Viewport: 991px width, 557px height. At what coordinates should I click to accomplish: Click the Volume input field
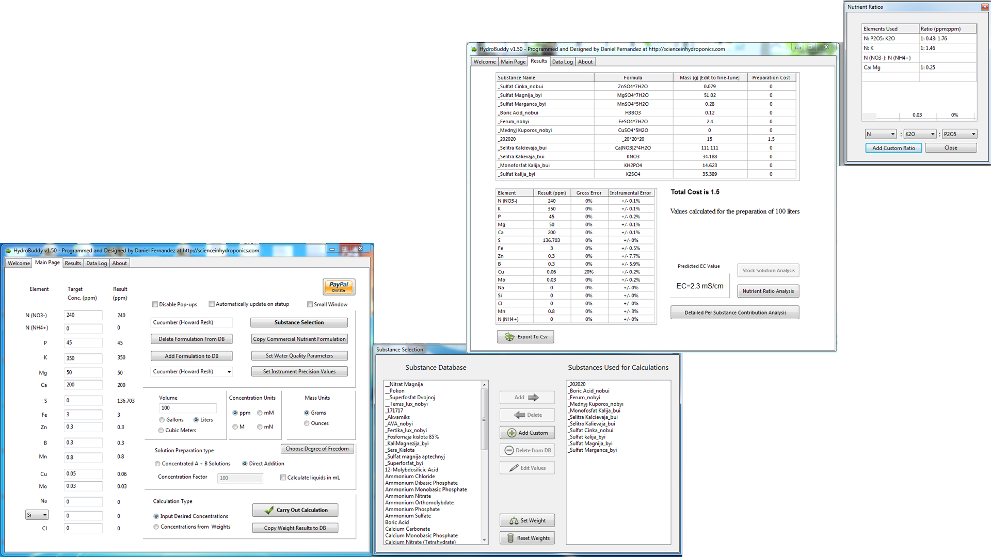point(187,408)
